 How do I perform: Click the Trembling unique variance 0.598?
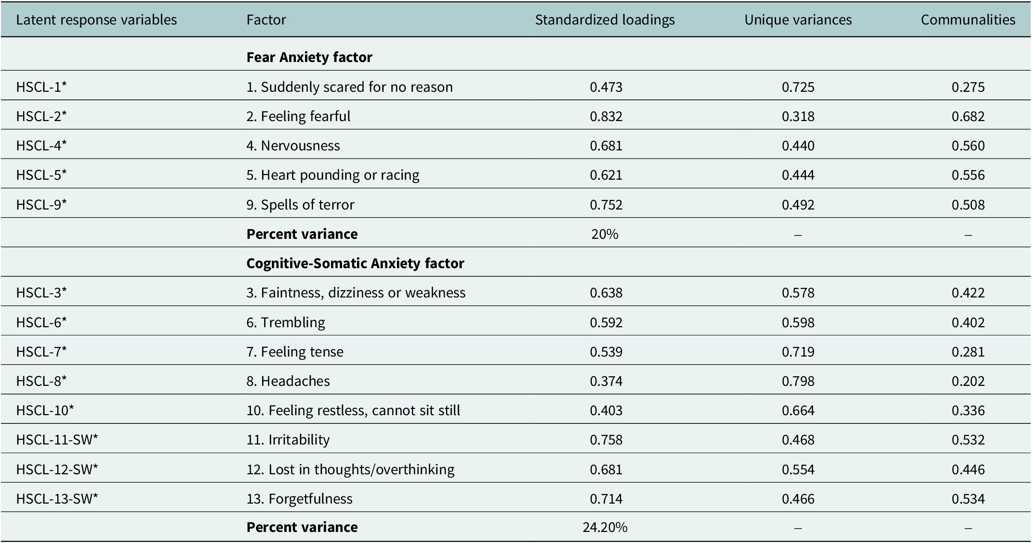798,322
